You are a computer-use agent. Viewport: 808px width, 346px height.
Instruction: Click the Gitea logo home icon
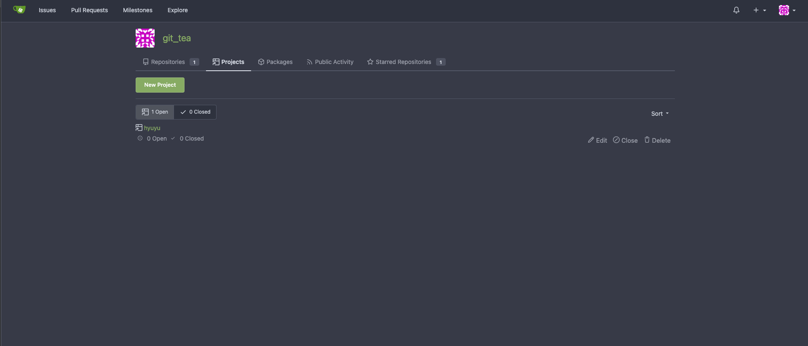19,10
